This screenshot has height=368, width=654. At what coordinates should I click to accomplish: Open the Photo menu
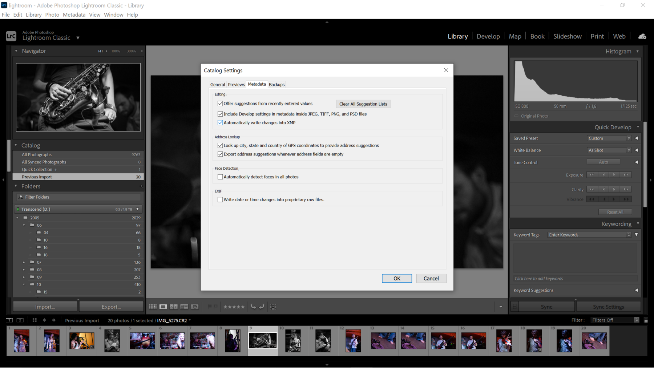pyautogui.click(x=52, y=15)
